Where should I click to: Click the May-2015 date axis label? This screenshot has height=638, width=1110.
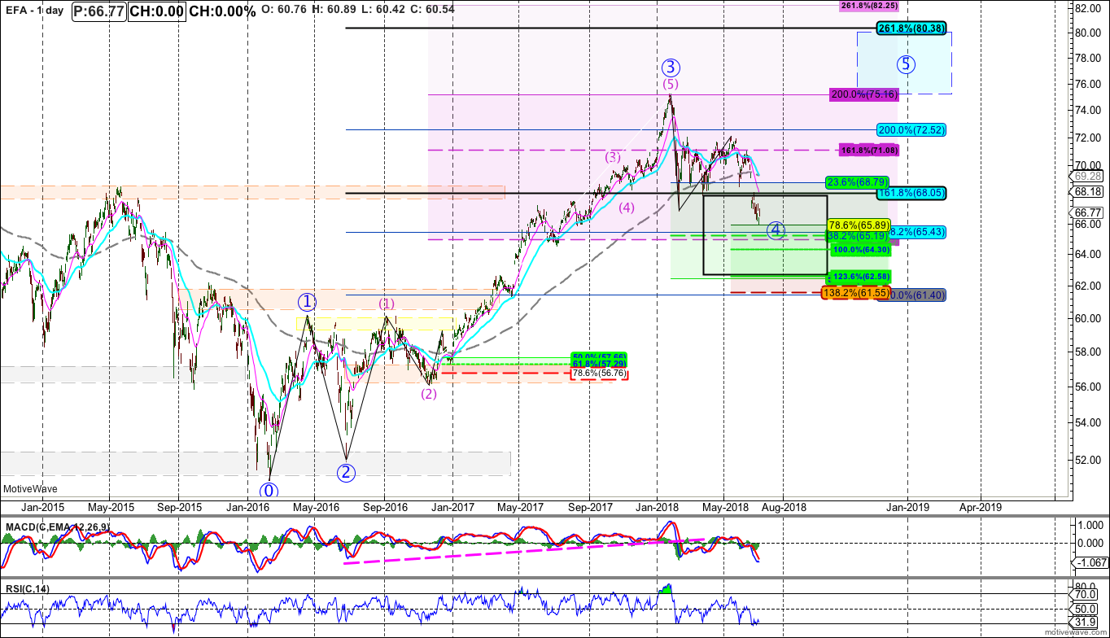tap(111, 506)
